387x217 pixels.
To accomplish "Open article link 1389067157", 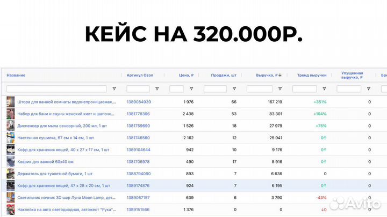I will click(138, 198).
